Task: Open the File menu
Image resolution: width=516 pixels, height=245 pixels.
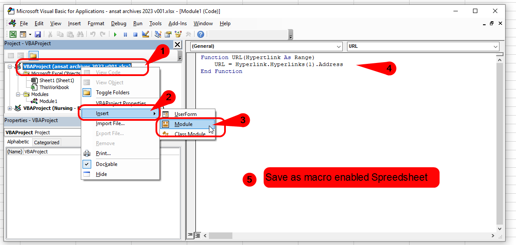Action: 24,23
